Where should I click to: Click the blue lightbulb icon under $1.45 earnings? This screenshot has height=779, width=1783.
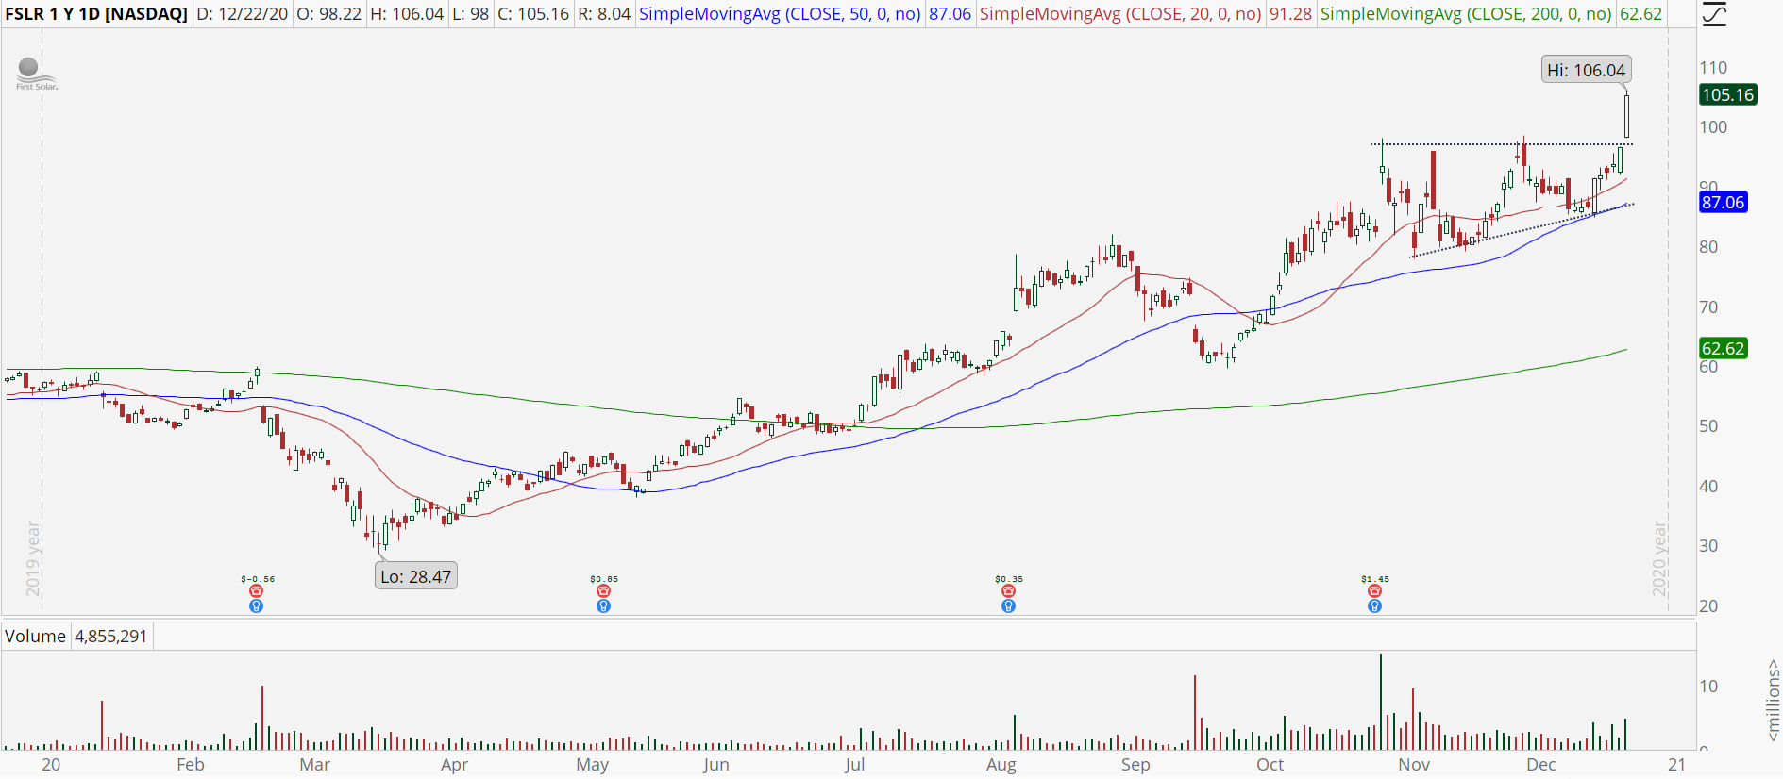click(1374, 606)
